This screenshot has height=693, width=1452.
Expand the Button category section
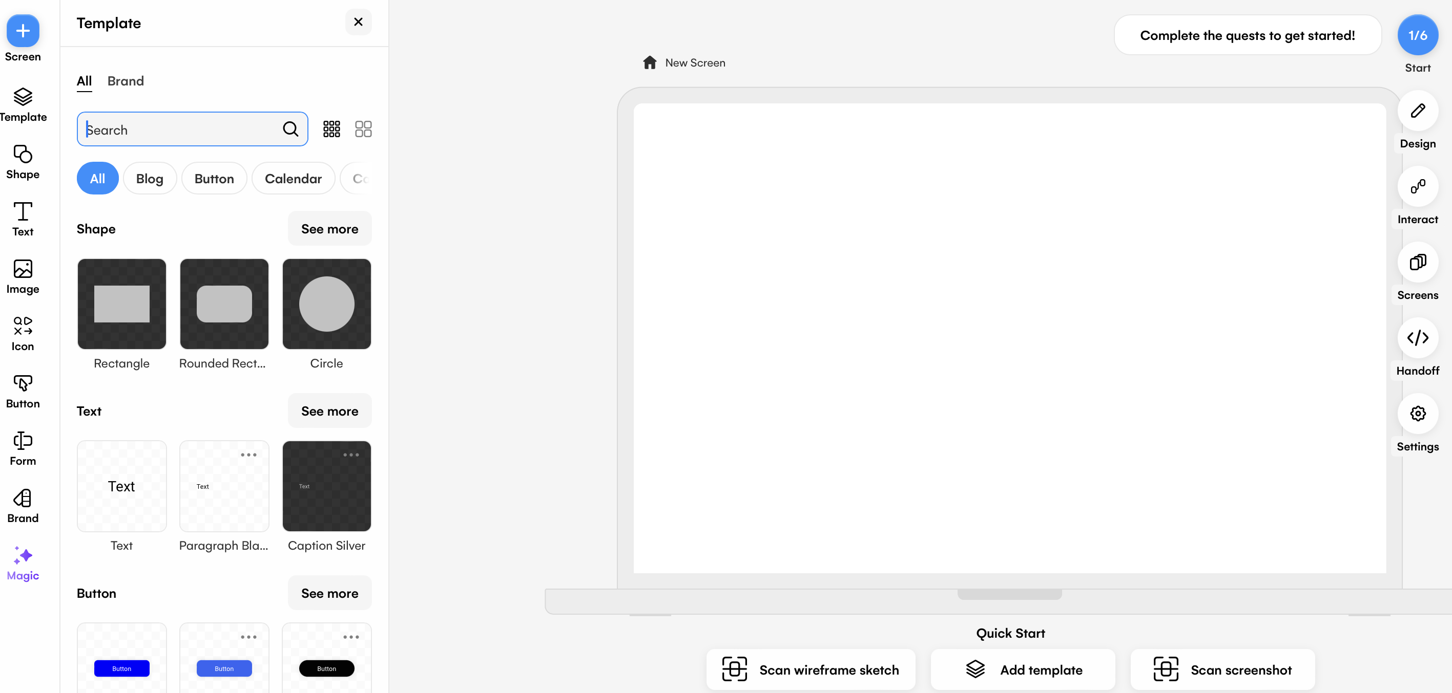329,593
